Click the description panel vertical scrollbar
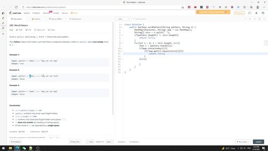The height and width of the screenshot is (151, 268). click(x=113, y=68)
